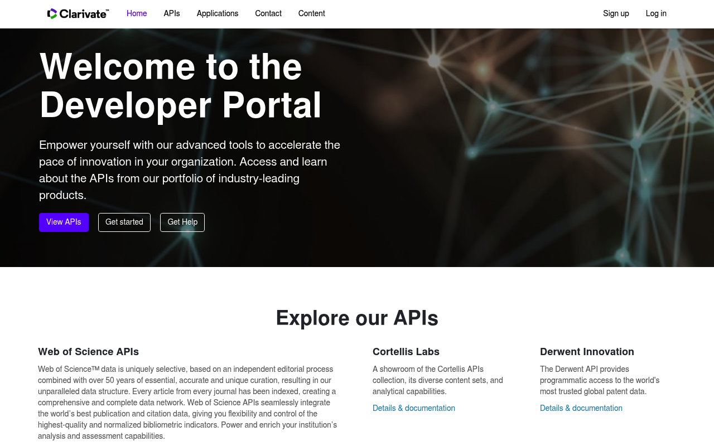Select the Cortellis Labs heading
714x446 pixels.
point(406,352)
